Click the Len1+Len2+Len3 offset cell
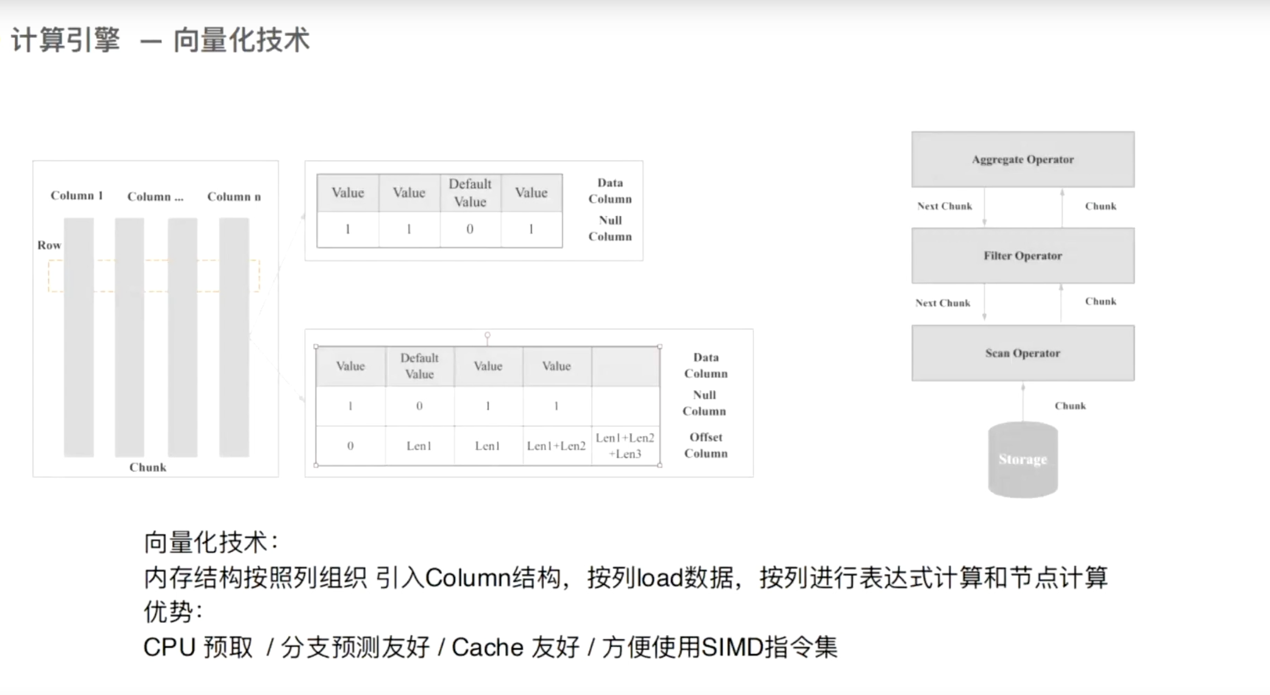The height and width of the screenshot is (695, 1270). [625, 446]
